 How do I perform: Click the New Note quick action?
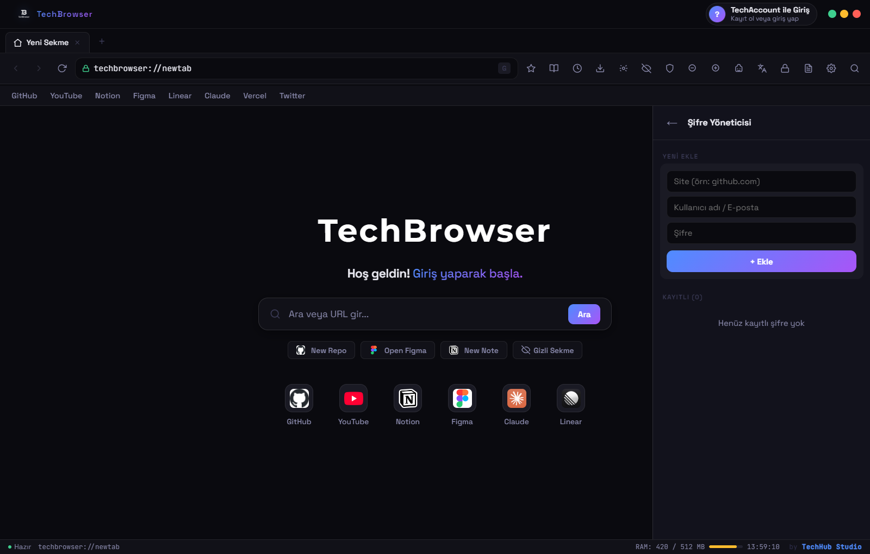[474, 350]
